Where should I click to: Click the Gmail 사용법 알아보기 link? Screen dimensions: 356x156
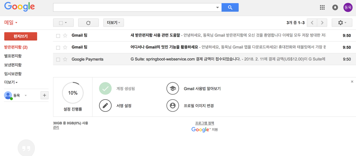pos(202,89)
